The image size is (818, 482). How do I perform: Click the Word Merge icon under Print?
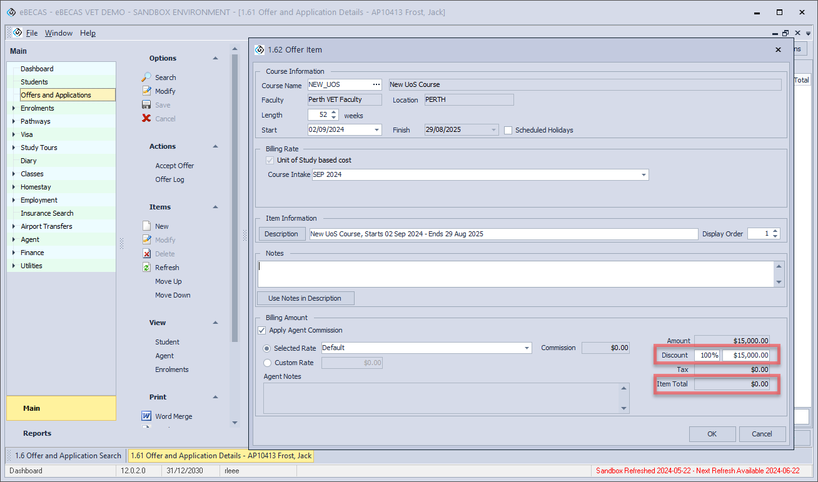pos(146,416)
